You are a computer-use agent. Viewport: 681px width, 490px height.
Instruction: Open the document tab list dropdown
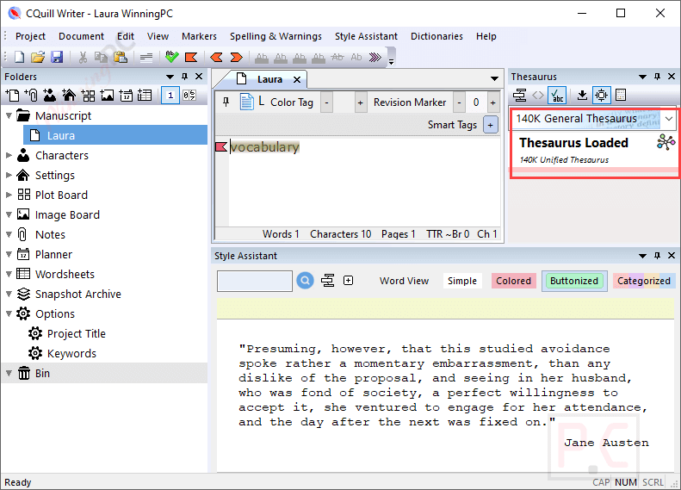[494, 78]
